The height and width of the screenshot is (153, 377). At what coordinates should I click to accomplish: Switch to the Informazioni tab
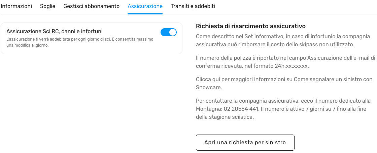click(x=16, y=6)
